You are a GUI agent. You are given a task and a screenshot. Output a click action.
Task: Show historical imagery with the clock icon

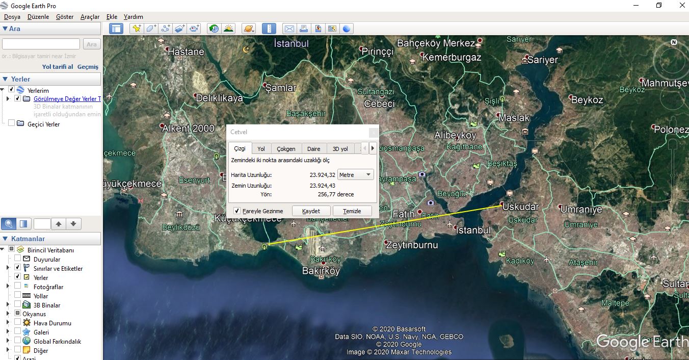point(214,29)
